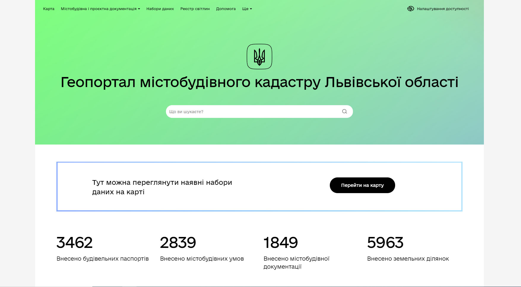Expand the 'Містобудівна і проєктна документація' dropdown

point(100,9)
